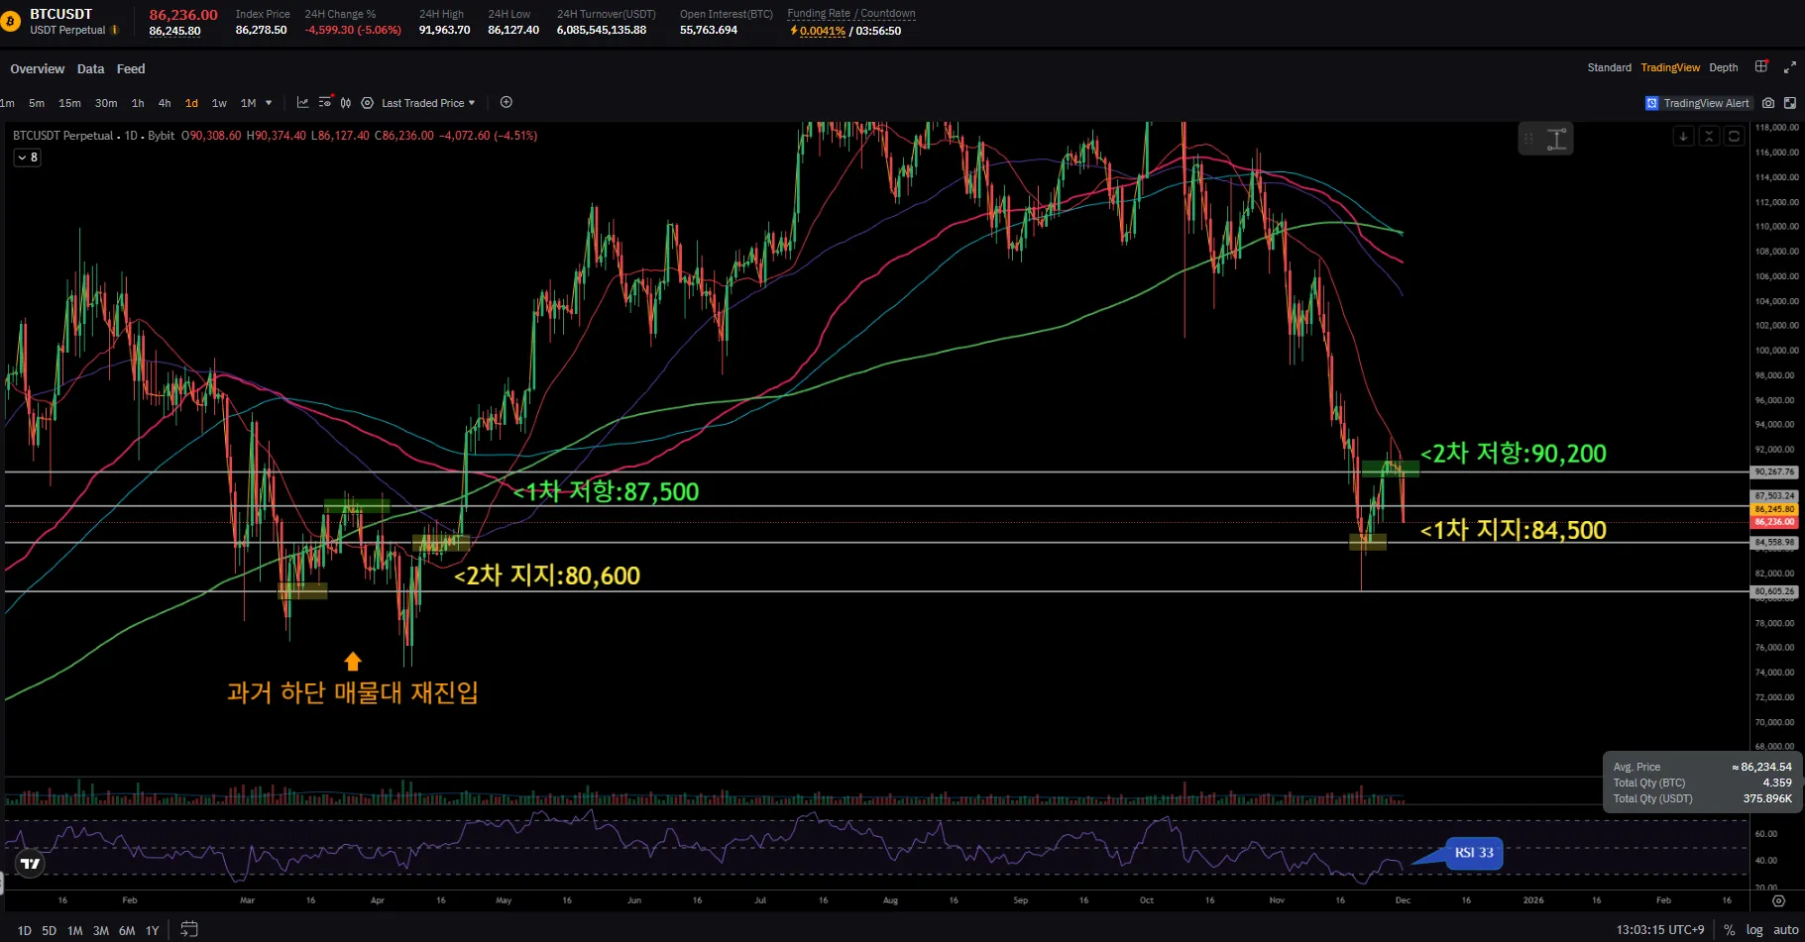
Task: Click the Funding Rate / Countdown link
Action: click(850, 14)
